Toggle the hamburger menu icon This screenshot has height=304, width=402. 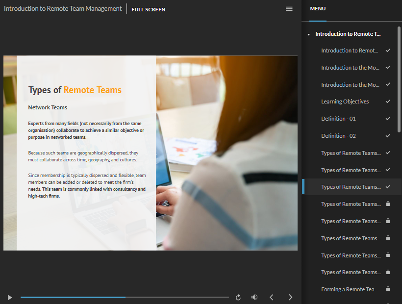[x=289, y=9]
